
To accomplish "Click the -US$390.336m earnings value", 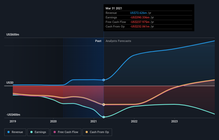I will (x=140, y=17).
